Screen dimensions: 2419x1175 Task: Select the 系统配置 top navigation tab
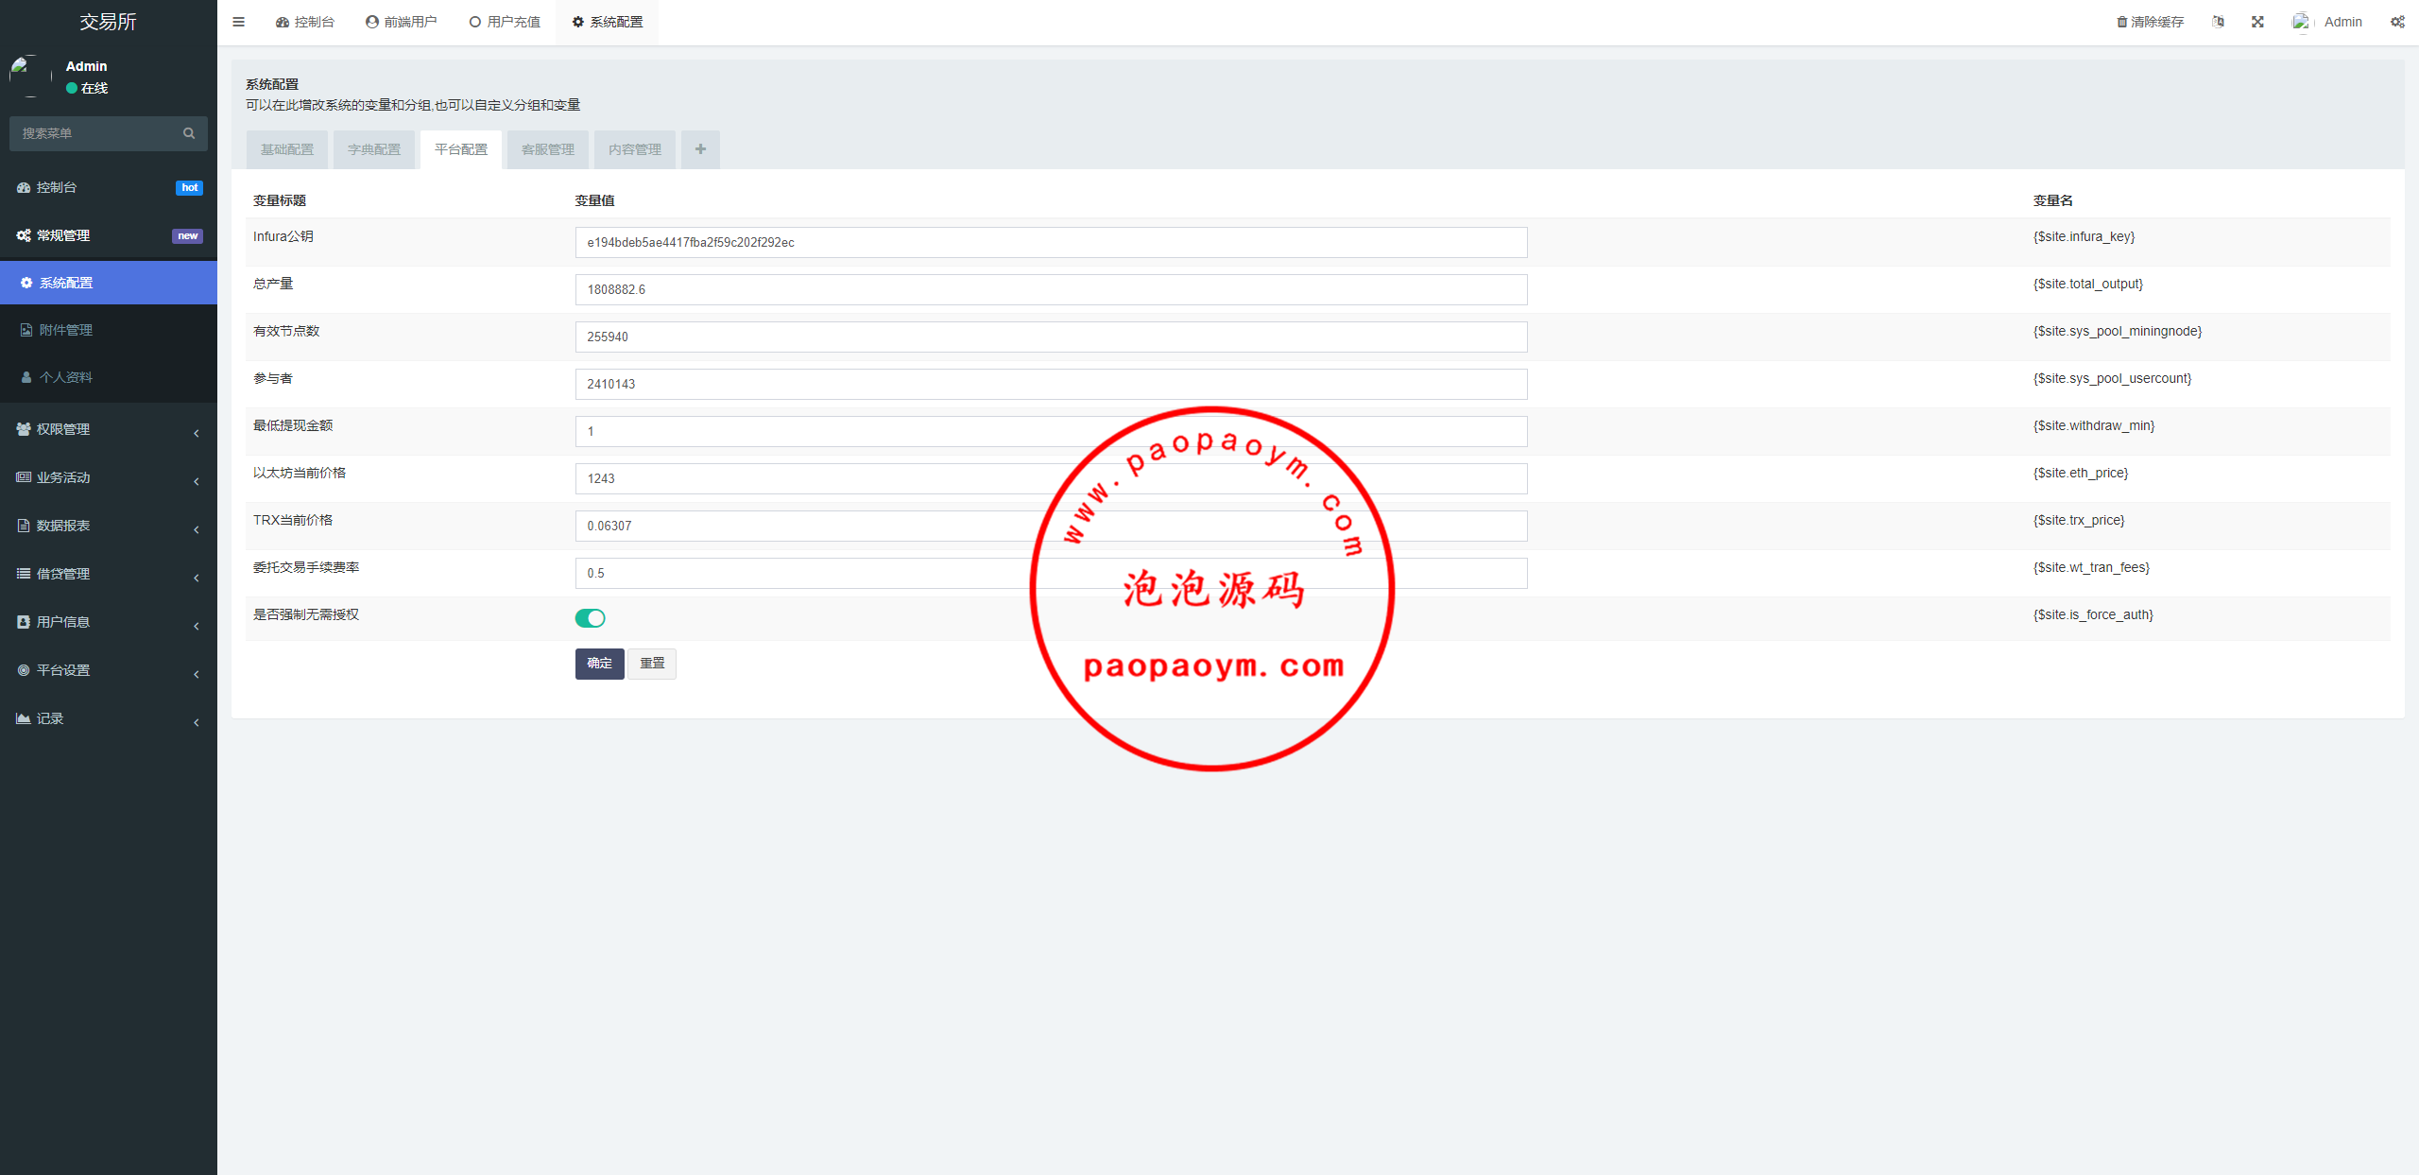(608, 22)
